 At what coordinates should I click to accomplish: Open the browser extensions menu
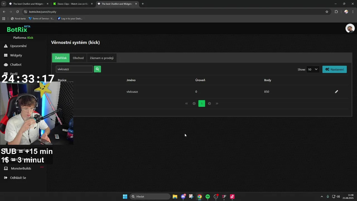(336, 12)
